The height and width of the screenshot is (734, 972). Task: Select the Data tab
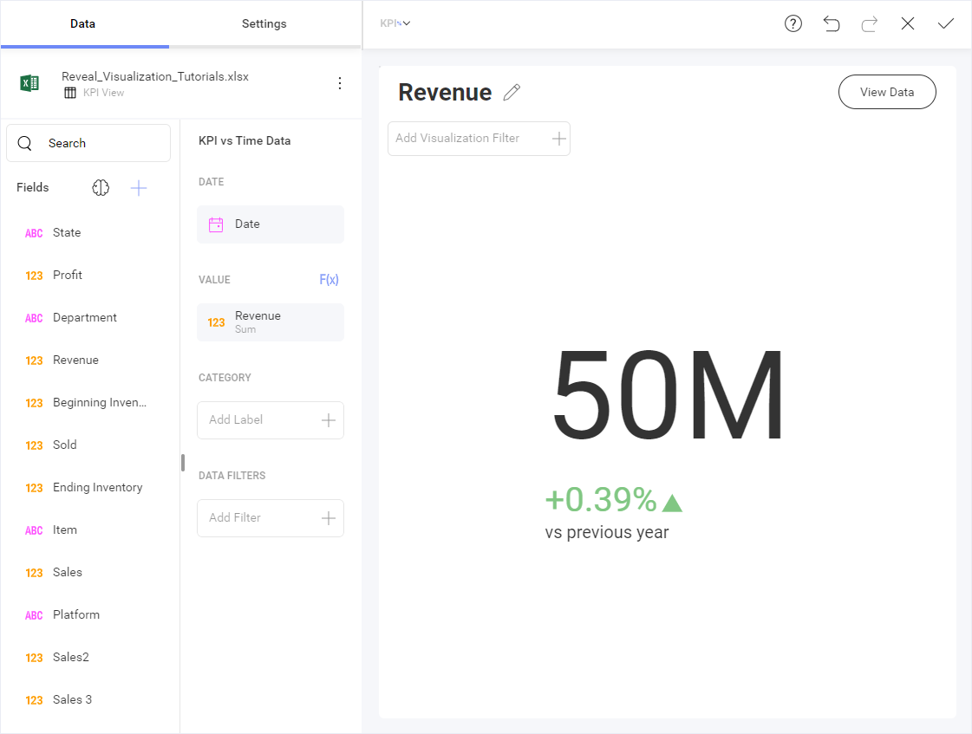83,23
